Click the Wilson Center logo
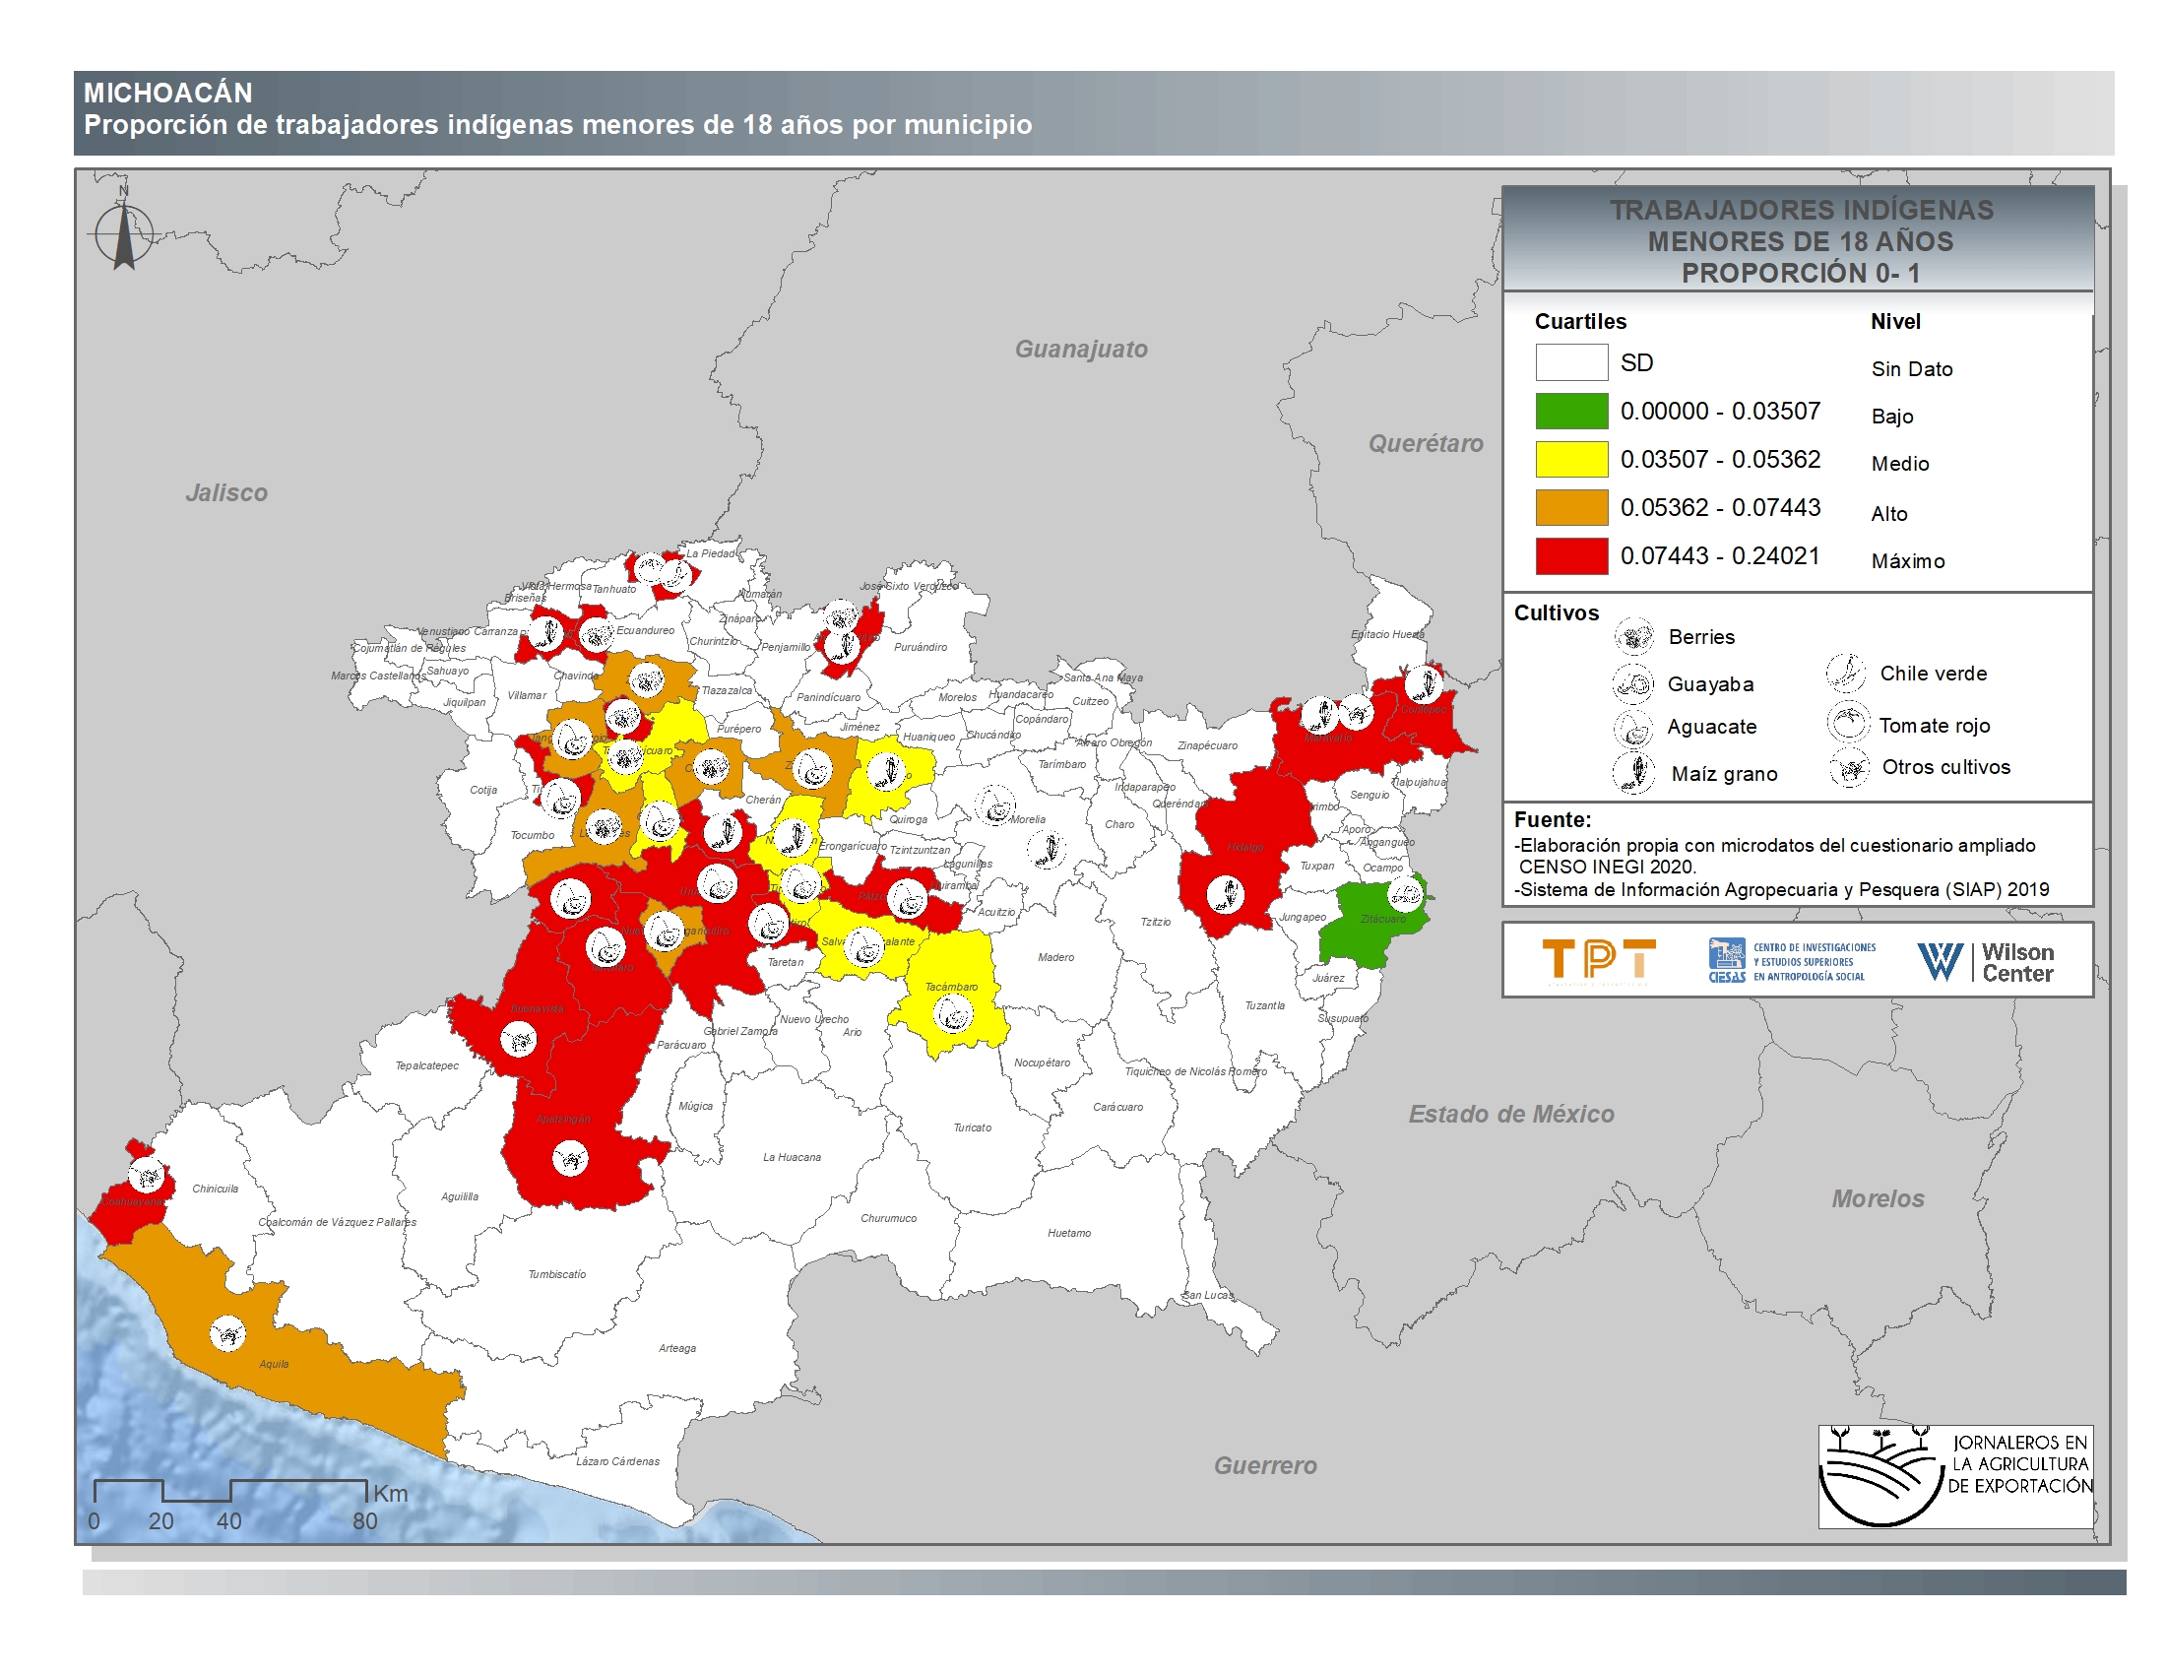Viewport: 2166px width, 1674px height. pos(1986,961)
